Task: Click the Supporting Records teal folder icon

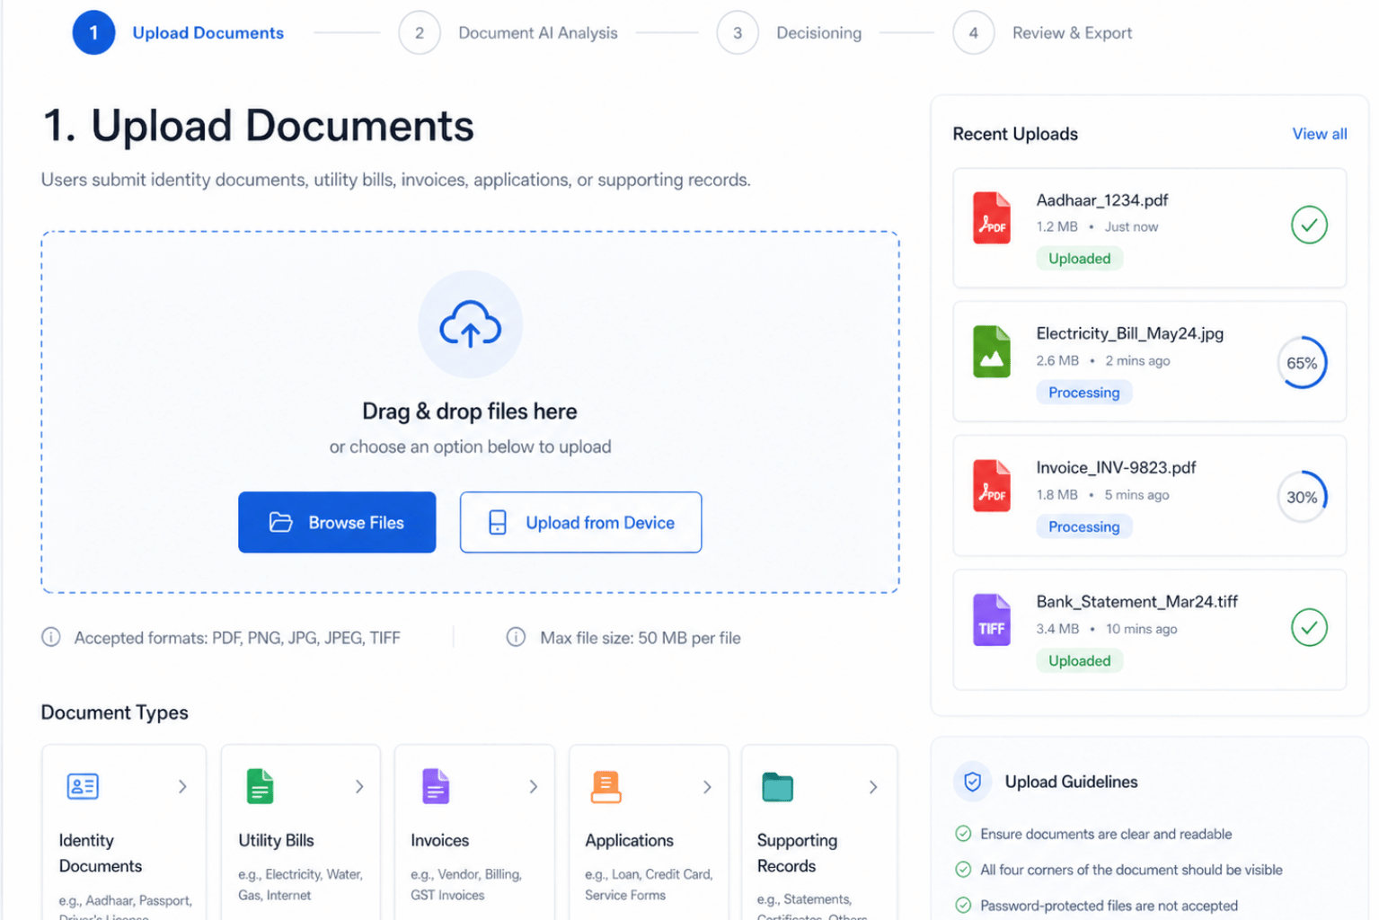Action: coord(777,786)
